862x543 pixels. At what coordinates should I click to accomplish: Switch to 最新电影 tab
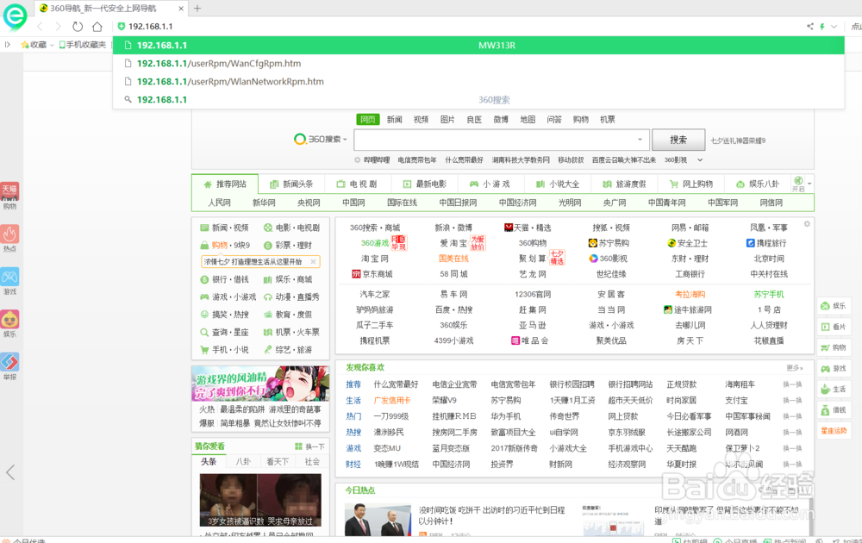point(424,184)
